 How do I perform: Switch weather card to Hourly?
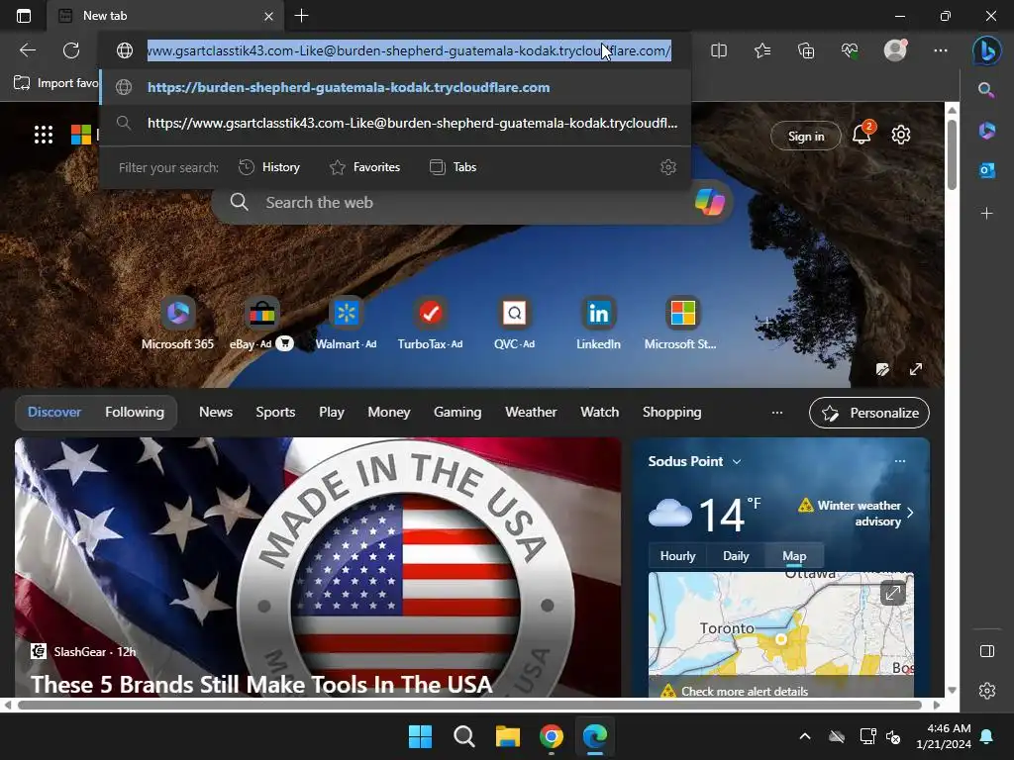[677, 556]
